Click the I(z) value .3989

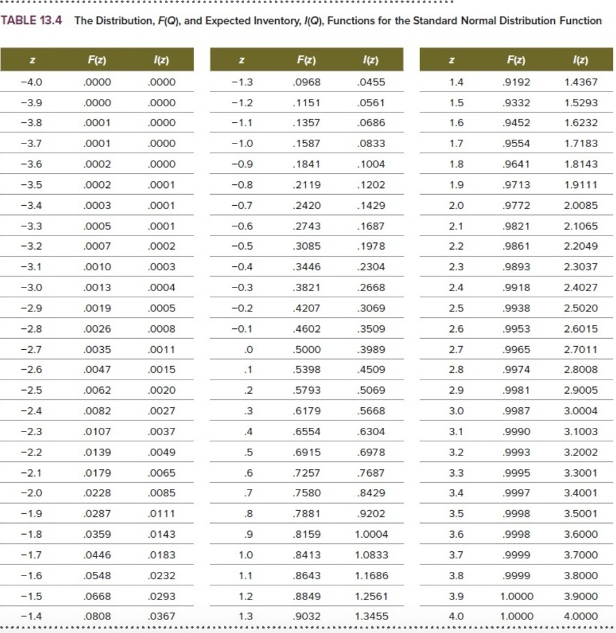[x=371, y=350]
